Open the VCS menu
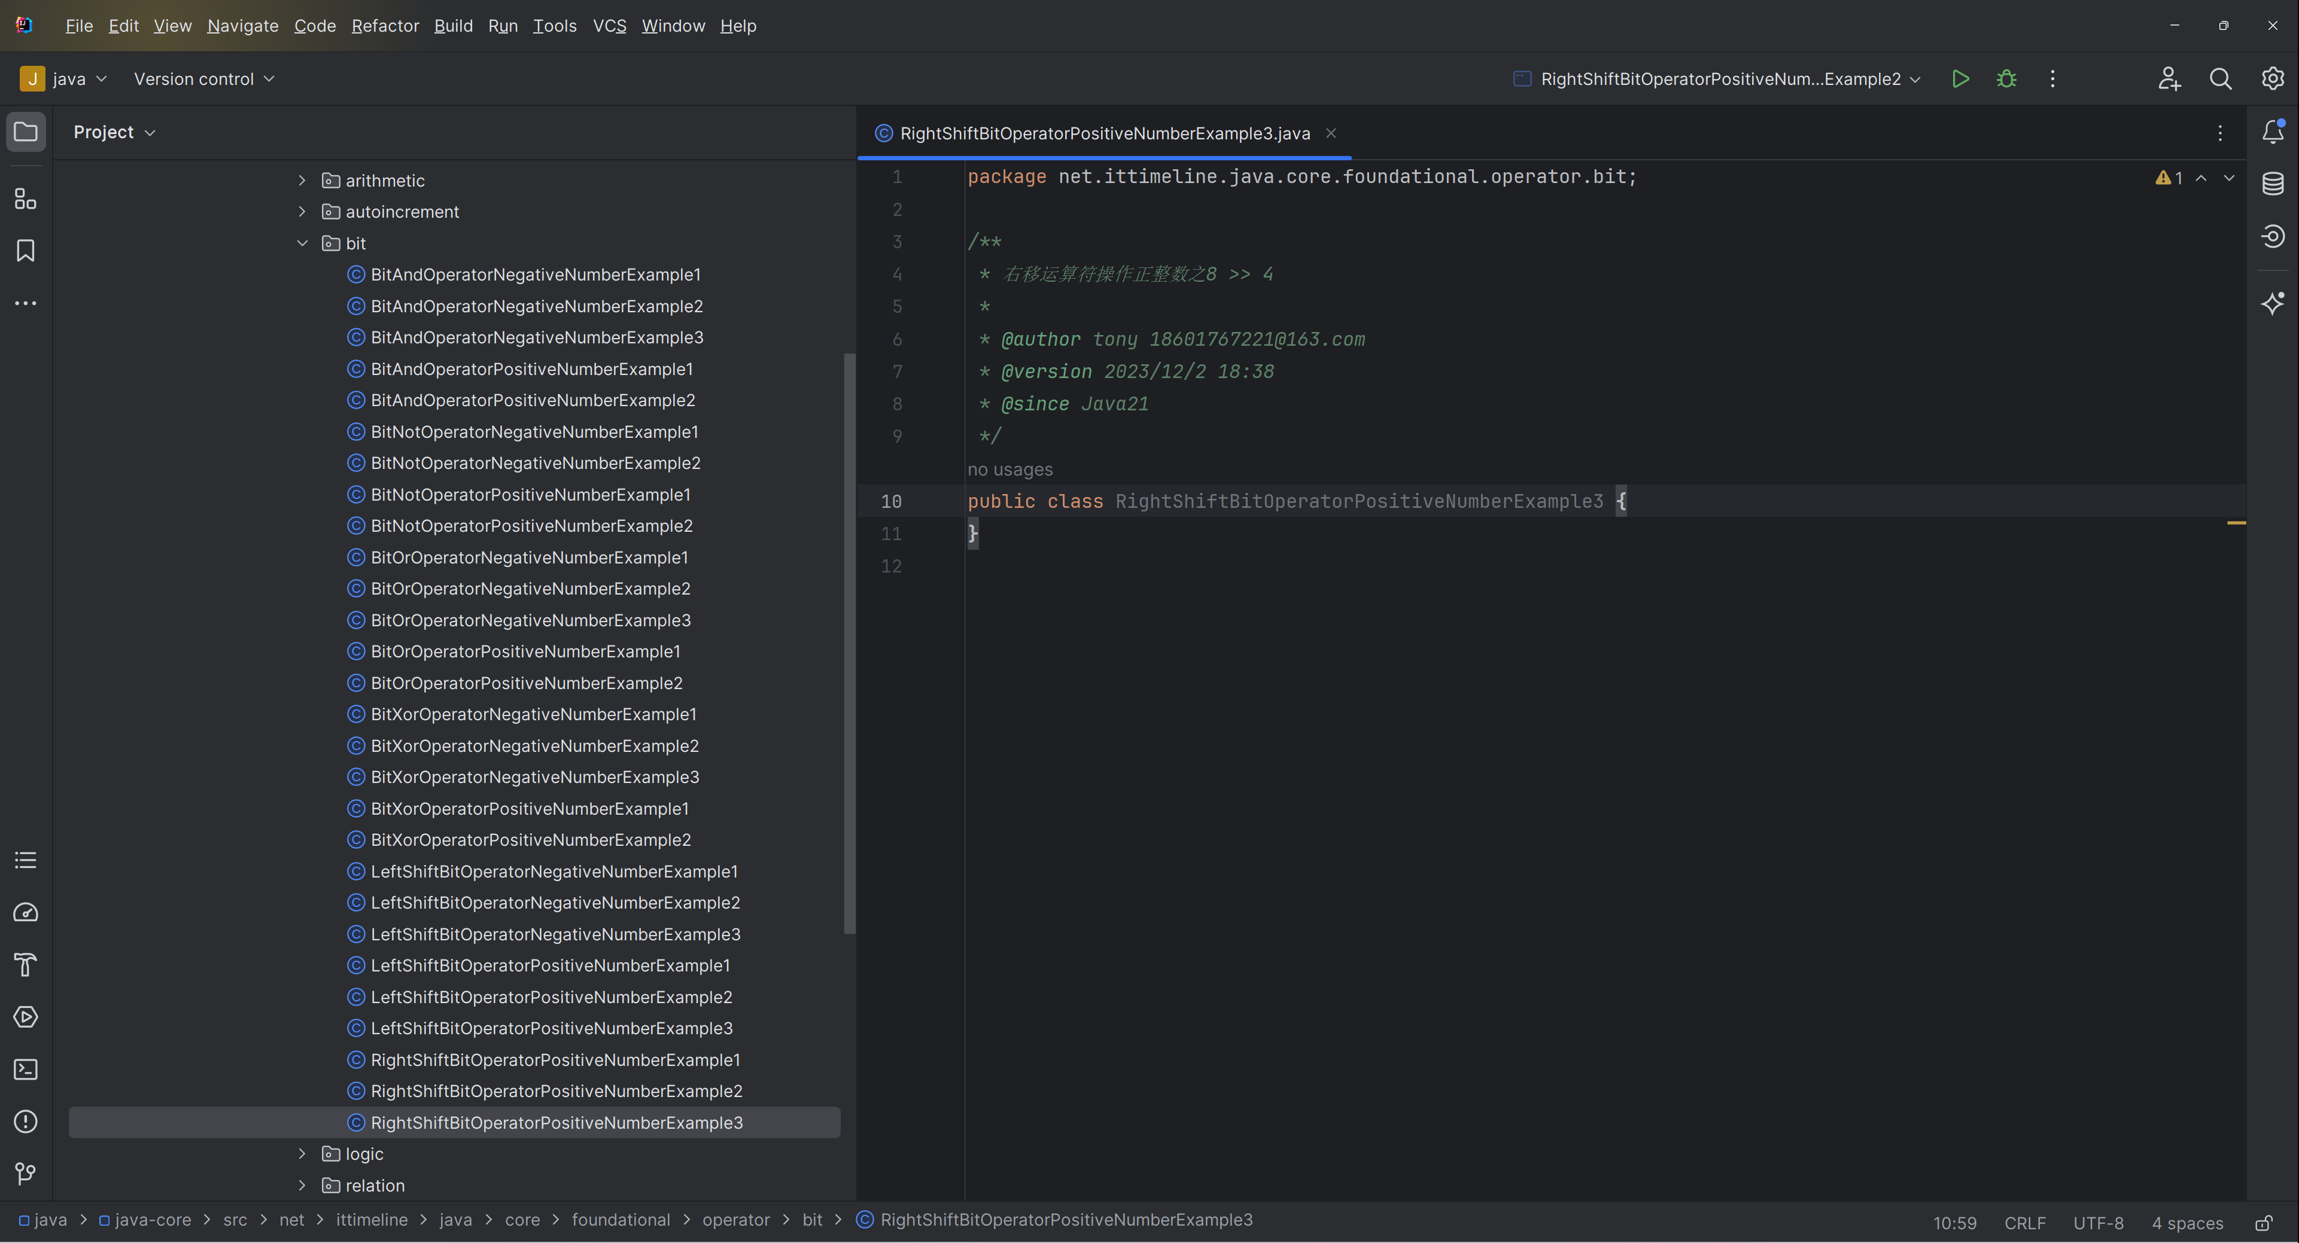 610,26
